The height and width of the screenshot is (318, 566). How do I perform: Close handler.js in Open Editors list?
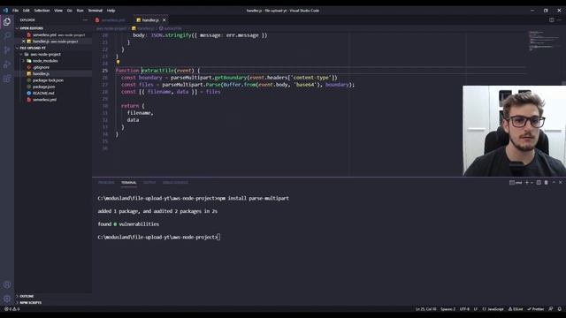(24, 42)
